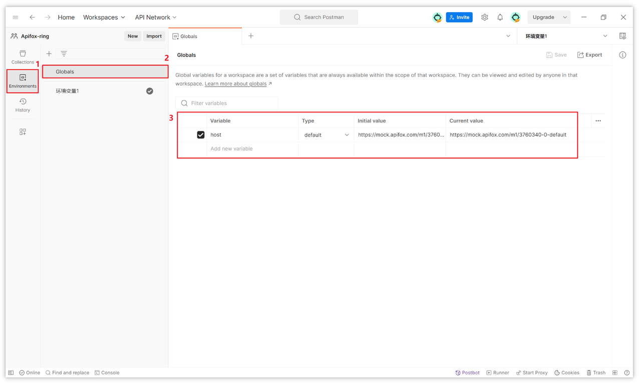Open the Environments sidebar panel

tap(23, 81)
